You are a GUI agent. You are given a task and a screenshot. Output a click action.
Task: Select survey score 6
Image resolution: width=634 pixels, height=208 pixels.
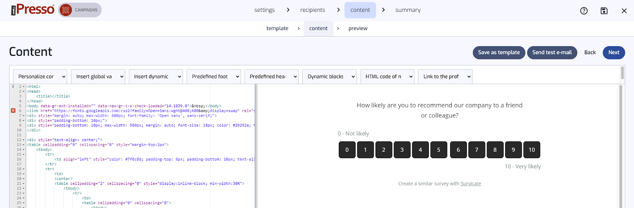458,150
